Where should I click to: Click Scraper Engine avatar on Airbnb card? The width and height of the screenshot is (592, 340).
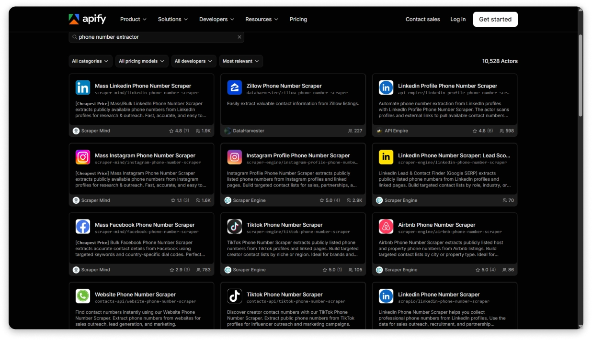379,270
